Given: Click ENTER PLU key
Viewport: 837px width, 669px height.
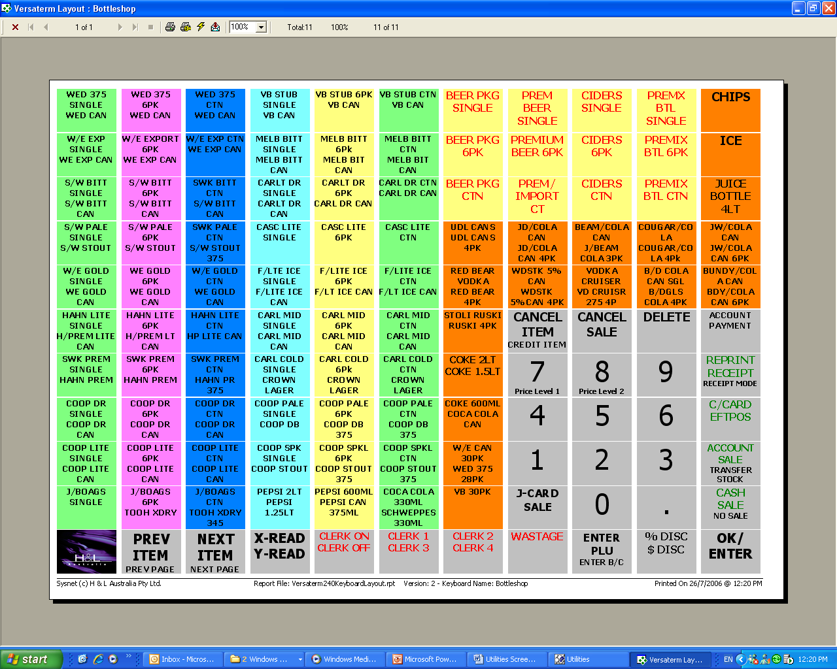Looking at the screenshot, I should pos(602,551).
